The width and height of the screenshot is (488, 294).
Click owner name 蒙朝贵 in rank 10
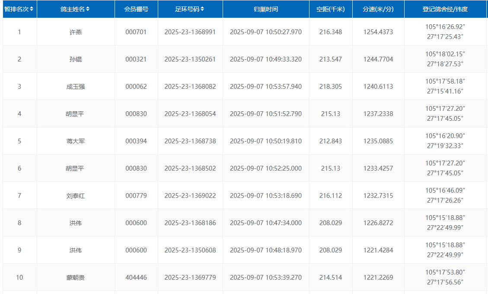click(x=76, y=278)
